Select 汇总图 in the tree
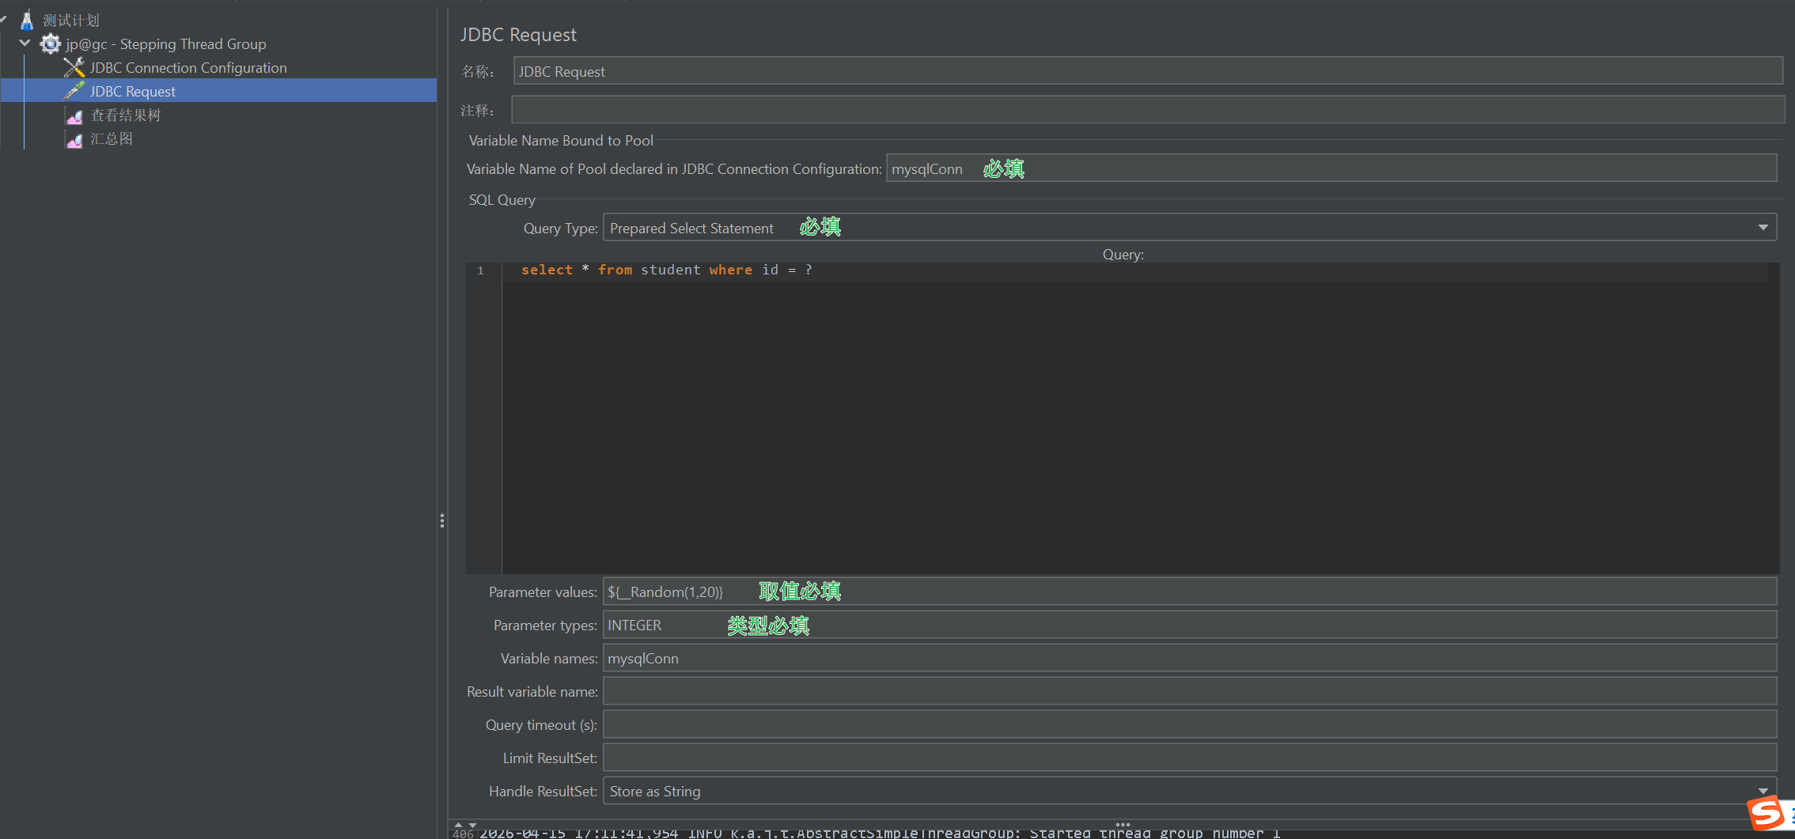This screenshot has width=1795, height=839. coord(112,139)
